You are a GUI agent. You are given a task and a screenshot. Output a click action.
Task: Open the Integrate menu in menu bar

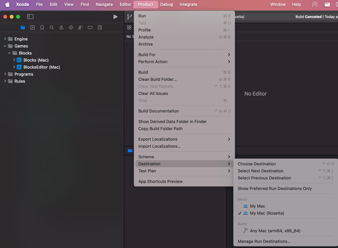coord(188,4)
